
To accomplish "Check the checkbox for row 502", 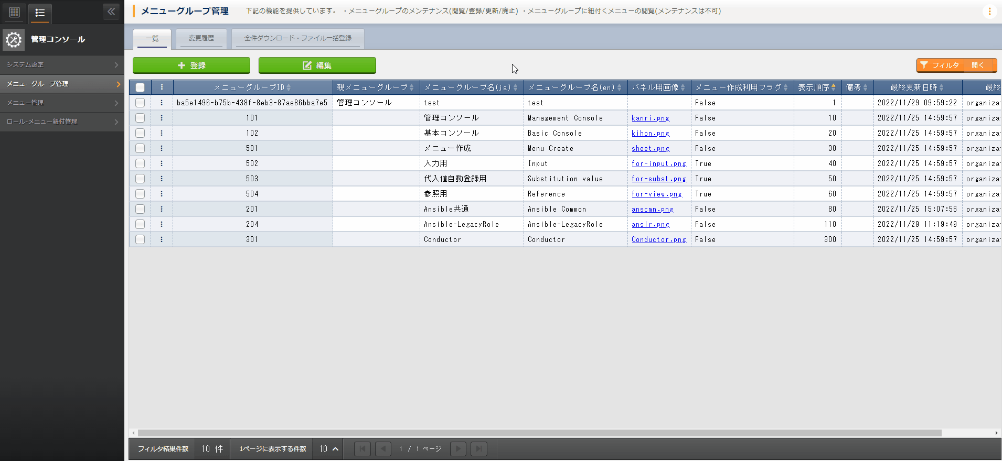I will [140, 163].
